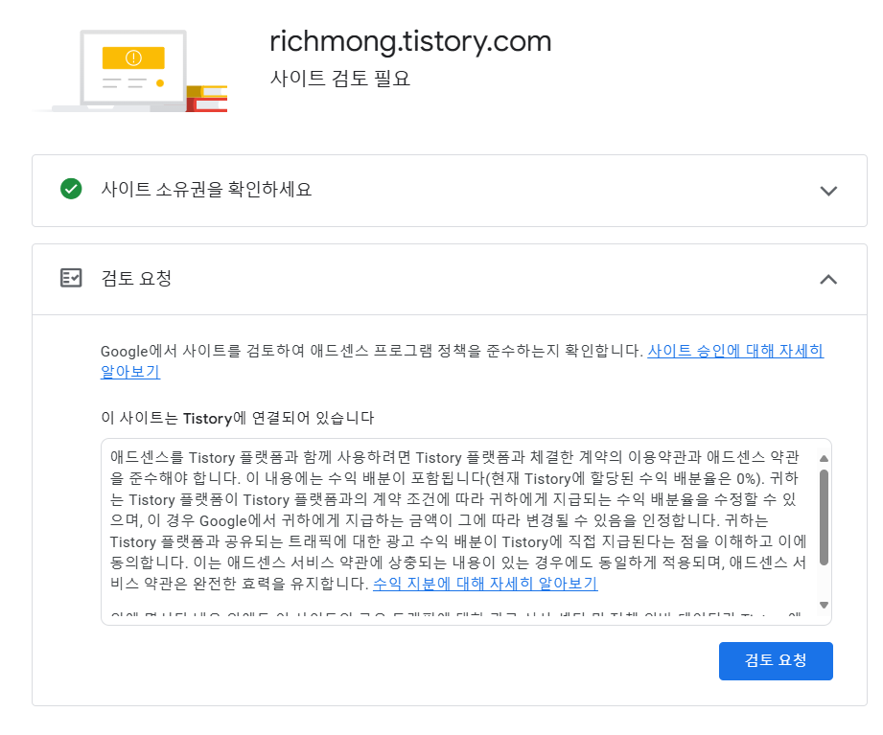Viewport: 883px width, 735px height.
Task: Click the 검토 요청 section header text
Action: point(136,278)
